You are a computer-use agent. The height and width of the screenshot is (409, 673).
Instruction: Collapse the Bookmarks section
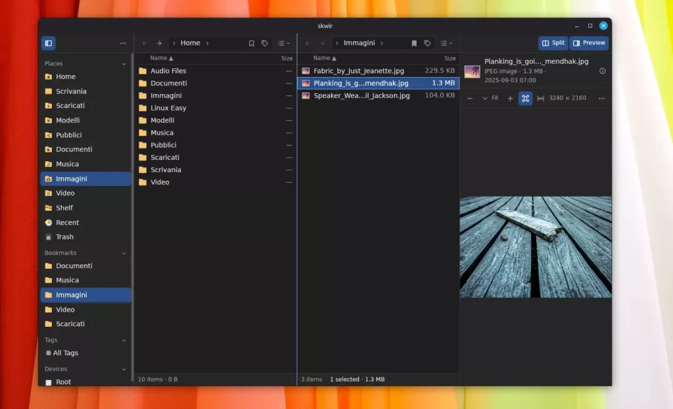(124, 253)
